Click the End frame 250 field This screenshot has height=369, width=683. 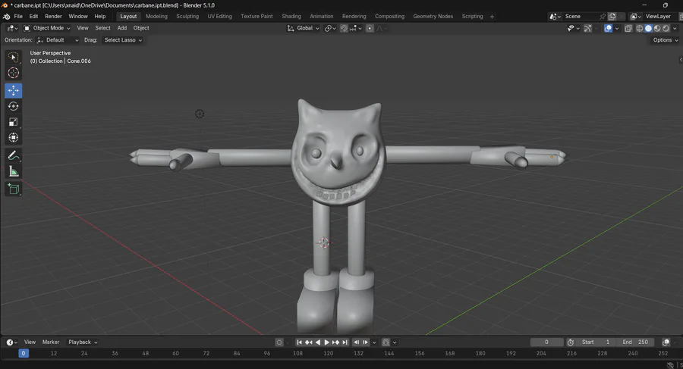(635, 342)
